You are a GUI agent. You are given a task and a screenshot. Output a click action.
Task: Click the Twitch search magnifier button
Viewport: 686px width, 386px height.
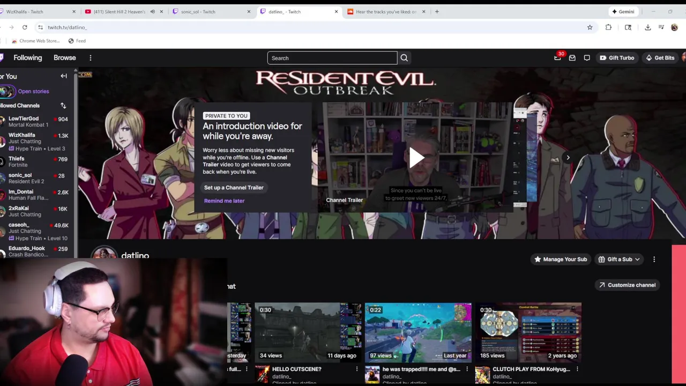404,58
